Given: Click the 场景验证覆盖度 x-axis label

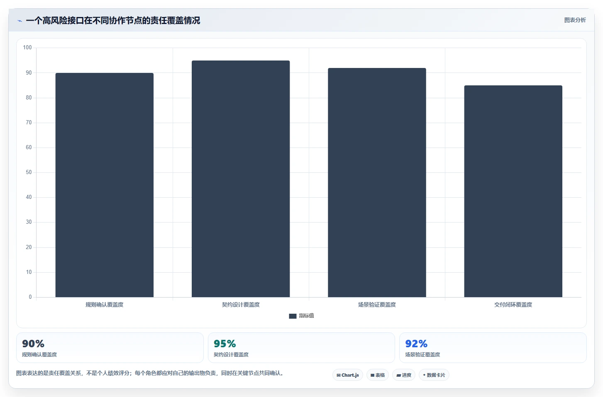Looking at the screenshot, I should click(x=377, y=305).
